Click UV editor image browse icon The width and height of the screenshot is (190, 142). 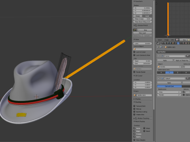pos(177,40)
